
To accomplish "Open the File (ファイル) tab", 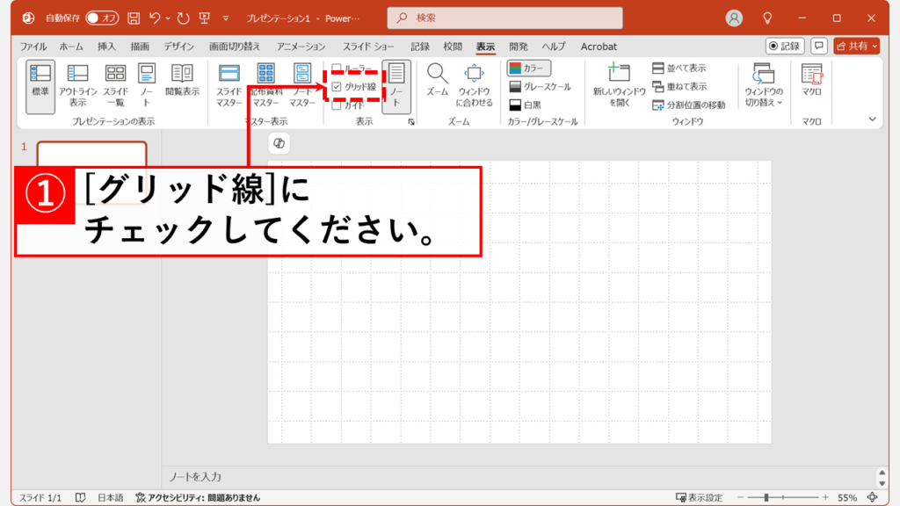I will pos(33,47).
